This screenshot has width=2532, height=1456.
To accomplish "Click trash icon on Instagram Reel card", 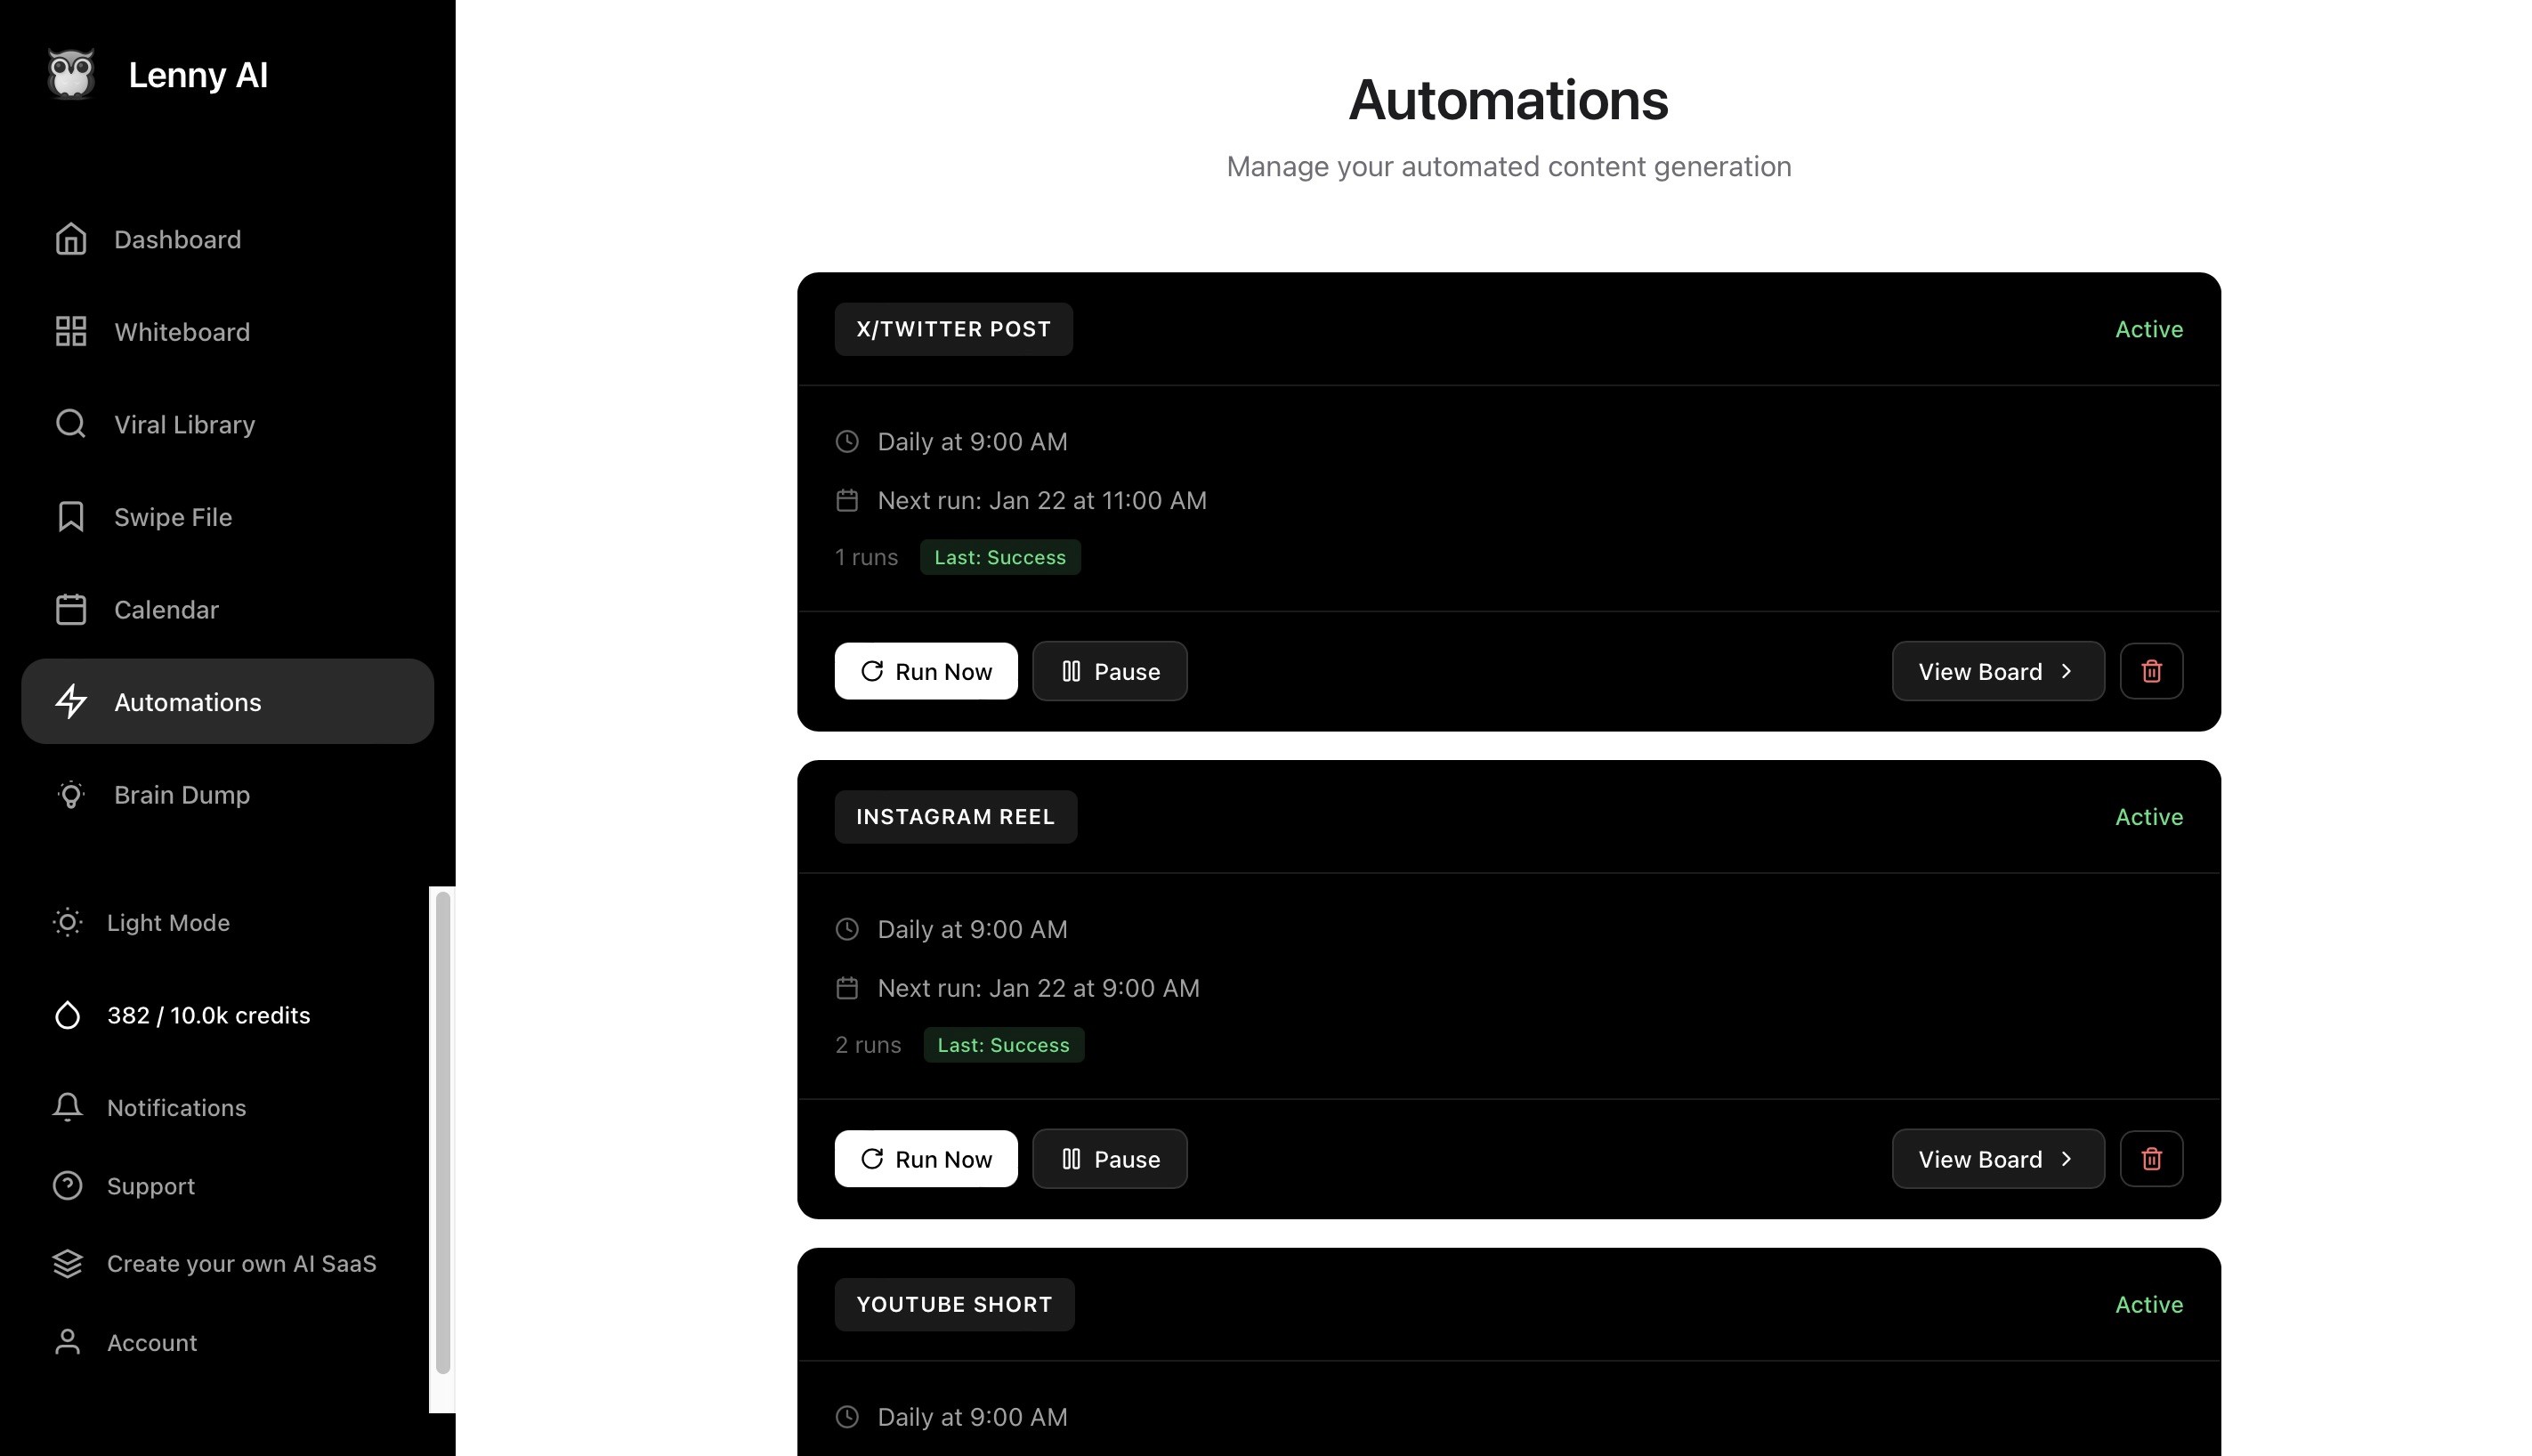I will coord(2151,1159).
